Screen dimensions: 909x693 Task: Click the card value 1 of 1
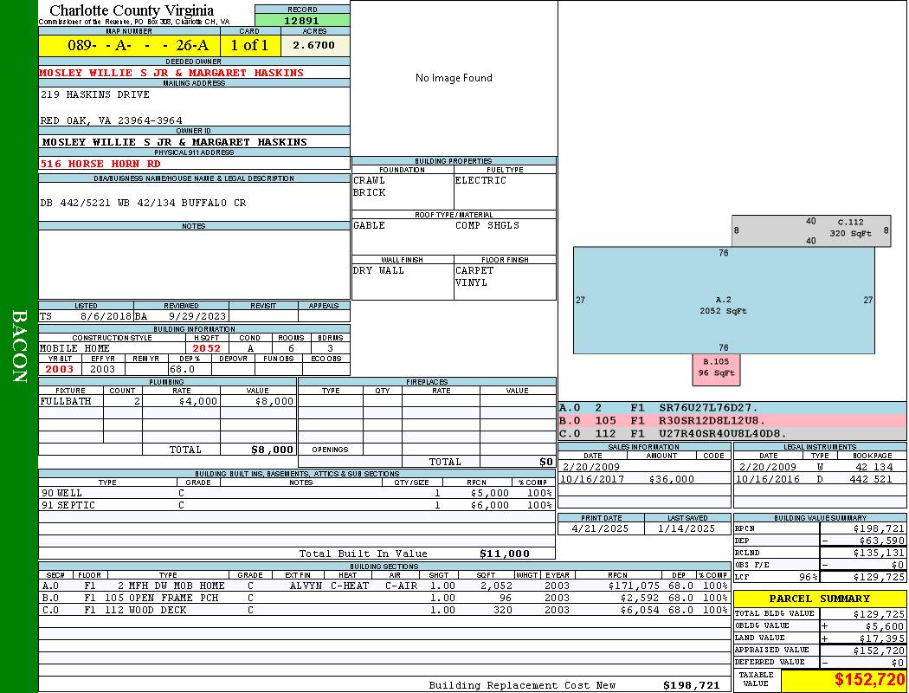tap(249, 45)
